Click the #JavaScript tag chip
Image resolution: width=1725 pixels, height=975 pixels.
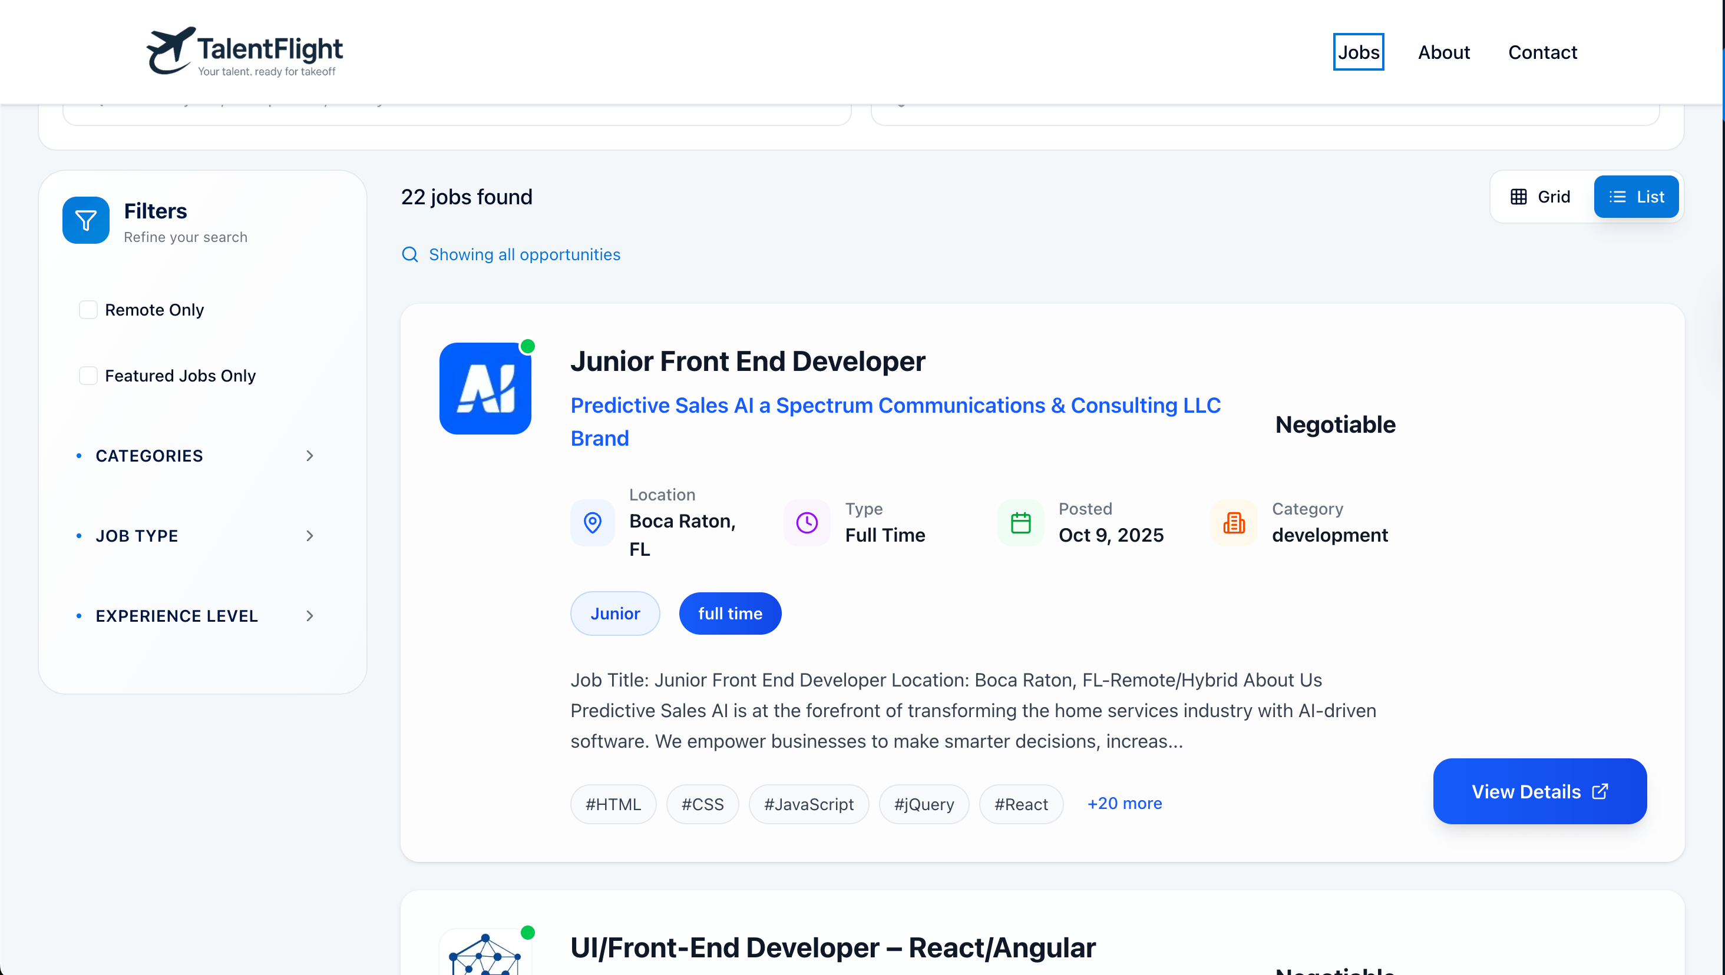tap(808, 804)
